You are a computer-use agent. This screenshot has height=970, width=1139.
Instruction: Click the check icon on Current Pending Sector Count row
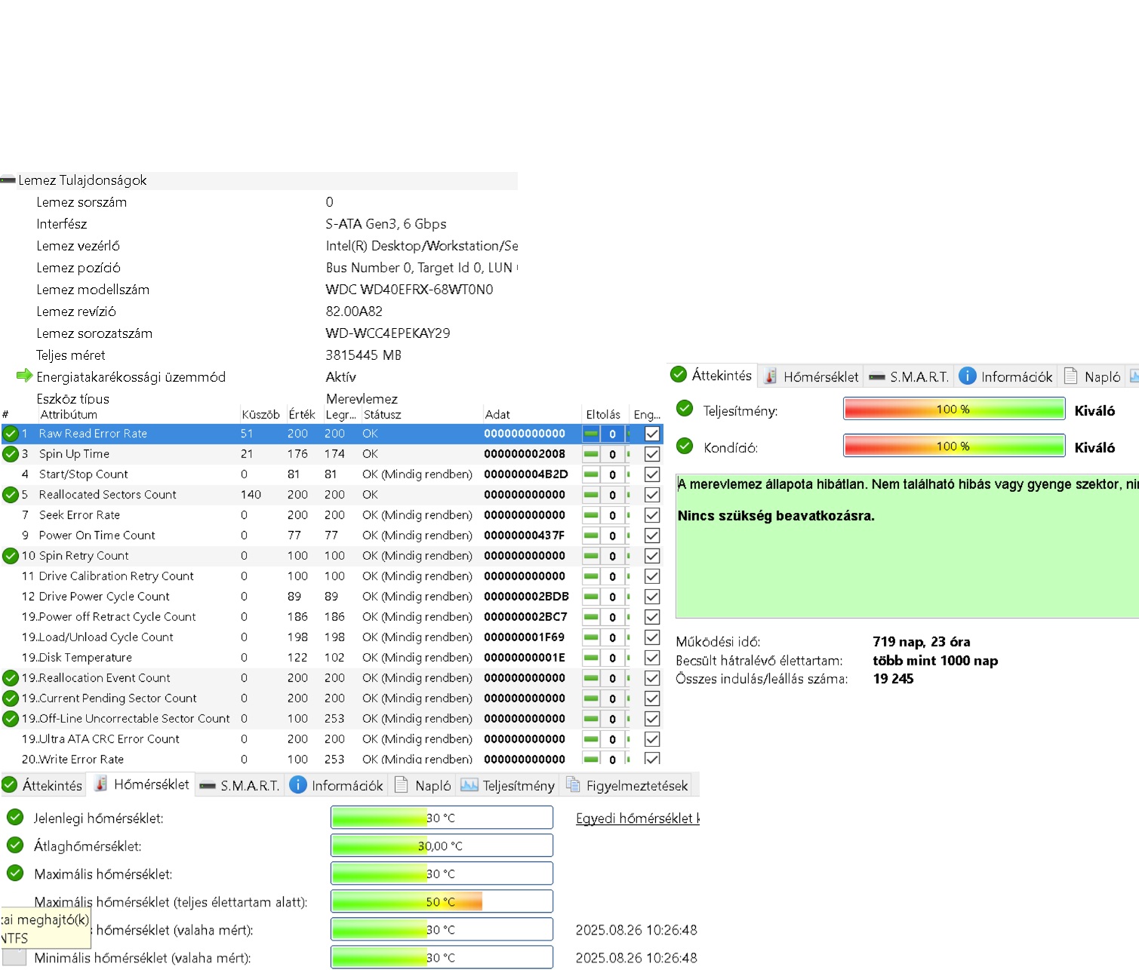(x=11, y=698)
